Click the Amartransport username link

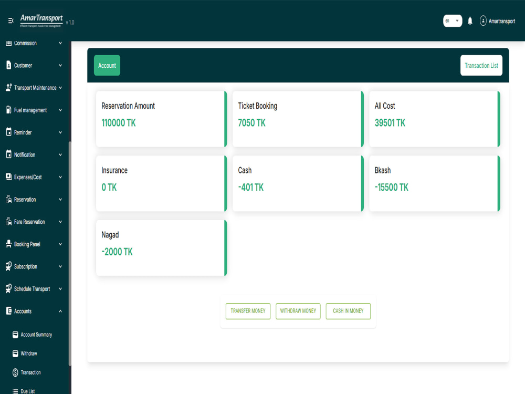[x=501, y=21]
